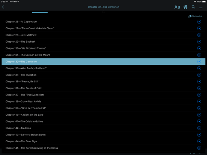Image resolution: width=207 pixels, height=155 pixels.
Task: Open Chapter 37—The First Evangelists
Action: click(x=25, y=95)
